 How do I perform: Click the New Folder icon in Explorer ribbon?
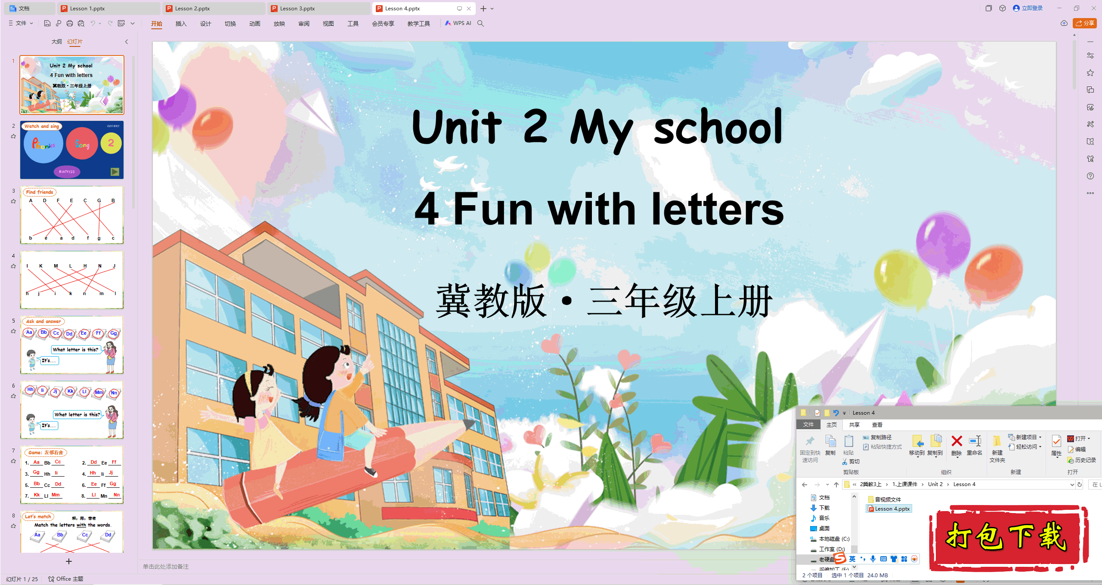coord(997,441)
